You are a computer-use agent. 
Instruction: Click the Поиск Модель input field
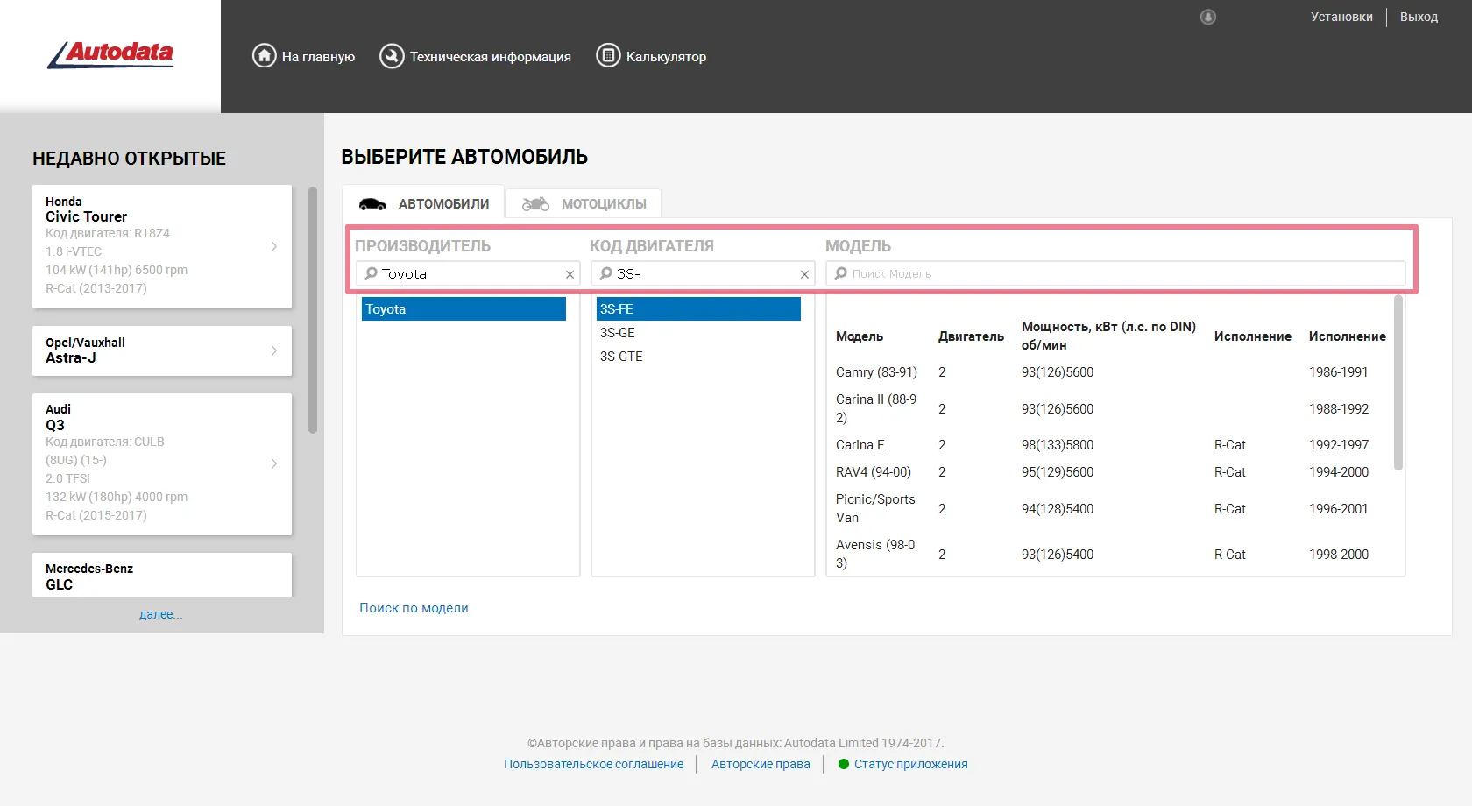point(1115,273)
